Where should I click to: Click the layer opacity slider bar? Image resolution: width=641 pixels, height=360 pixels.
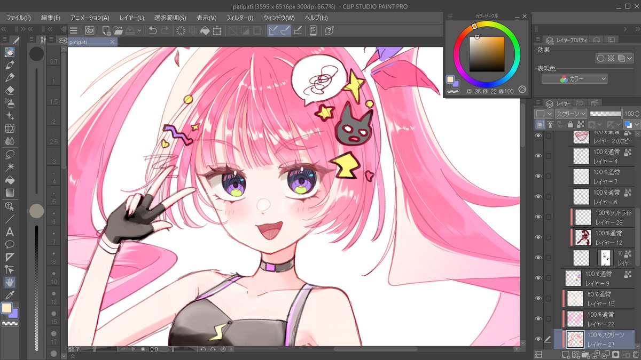606,114
